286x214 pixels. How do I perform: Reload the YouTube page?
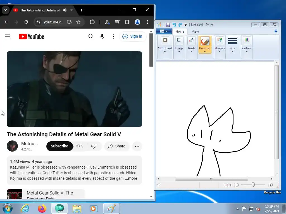(x=26, y=22)
